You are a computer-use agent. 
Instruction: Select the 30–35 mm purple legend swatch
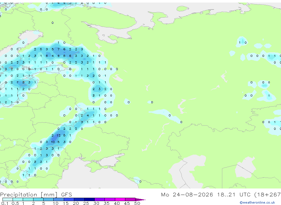pos(100,199)
